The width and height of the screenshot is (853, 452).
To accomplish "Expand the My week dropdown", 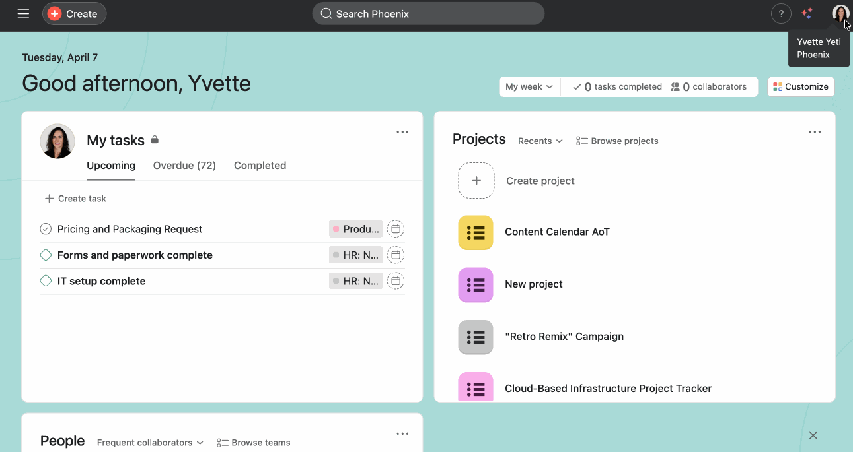I will (529, 87).
